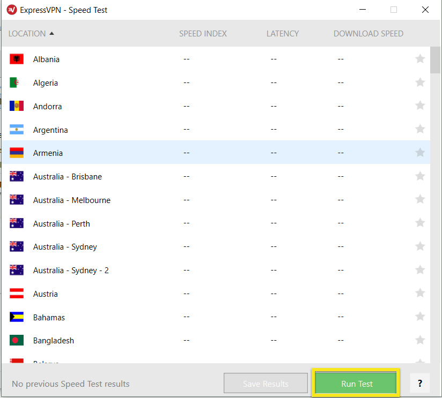The width and height of the screenshot is (442, 398).
Task: Mark Austria as favorite with star
Action: pyautogui.click(x=420, y=293)
